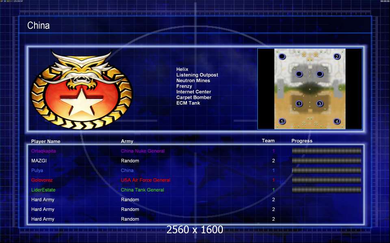Click the Frenzy entry
The height and width of the screenshot is (243, 390).
click(x=184, y=86)
